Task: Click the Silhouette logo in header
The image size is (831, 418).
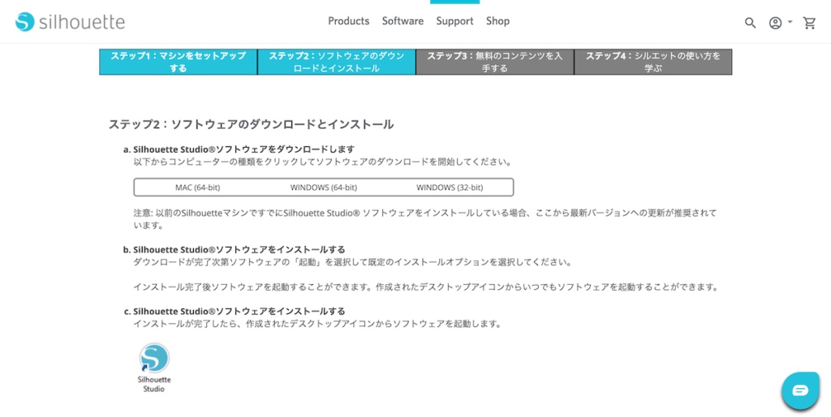Action: 70,22
